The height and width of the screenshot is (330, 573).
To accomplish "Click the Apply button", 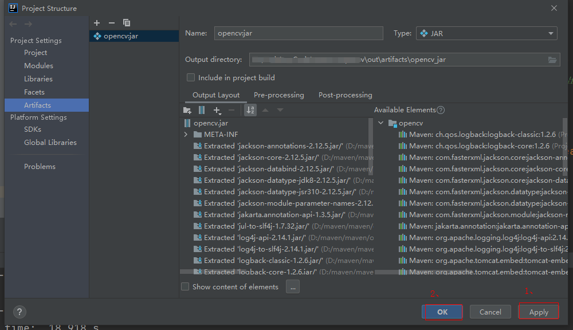I will (x=539, y=312).
